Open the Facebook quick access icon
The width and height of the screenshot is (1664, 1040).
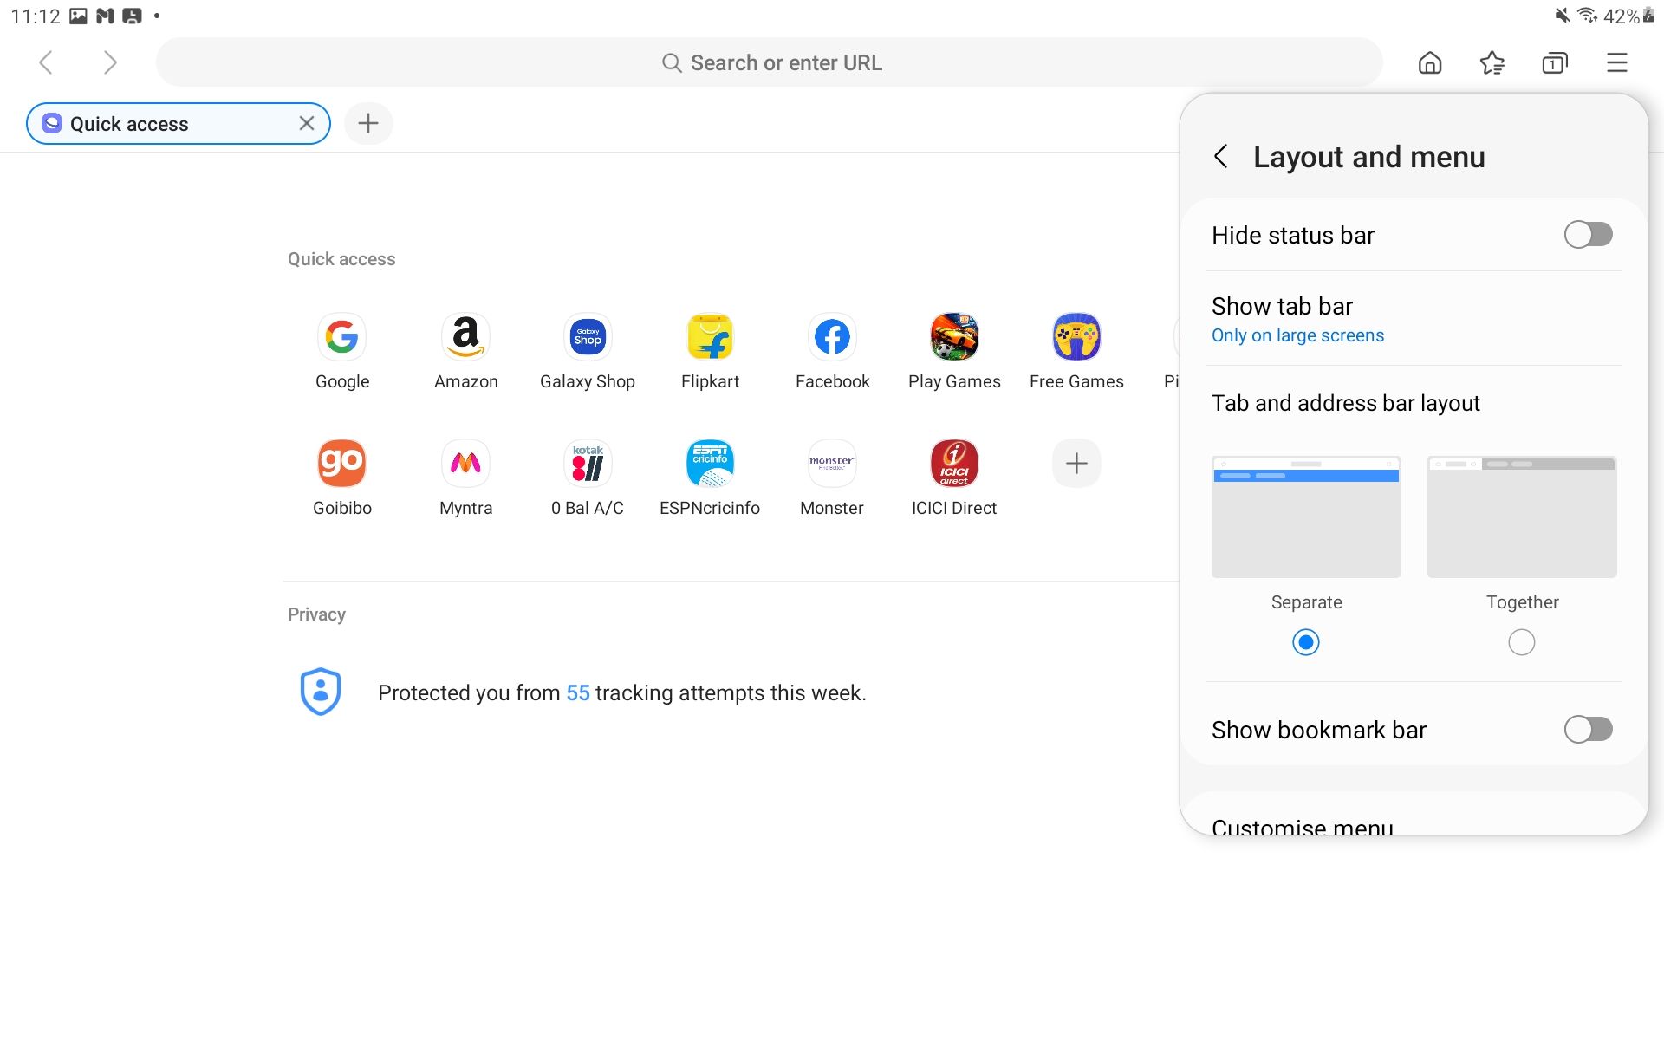tap(832, 350)
